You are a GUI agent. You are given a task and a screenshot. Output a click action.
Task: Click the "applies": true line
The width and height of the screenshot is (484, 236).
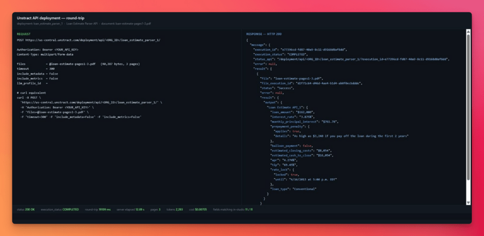pyautogui.click(x=287, y=131)
